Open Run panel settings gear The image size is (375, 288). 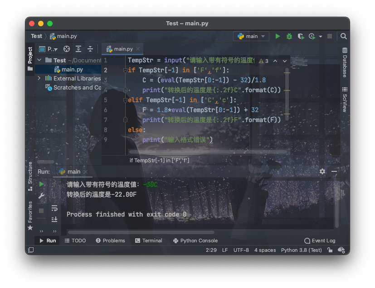(322, 171)
